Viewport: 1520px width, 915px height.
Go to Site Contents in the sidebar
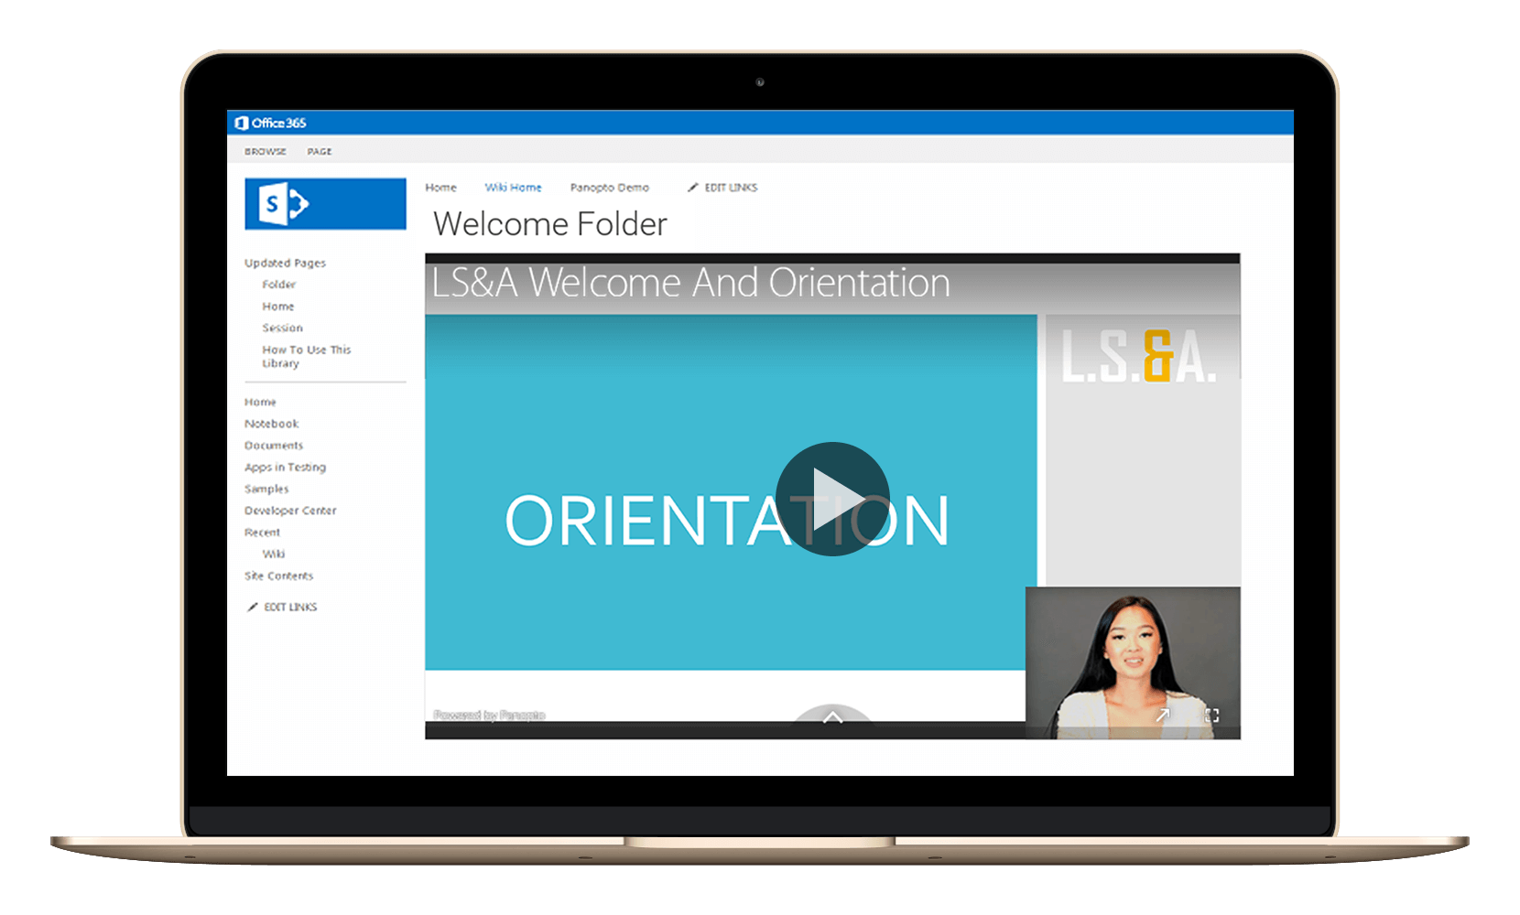(x=278, y=576)
